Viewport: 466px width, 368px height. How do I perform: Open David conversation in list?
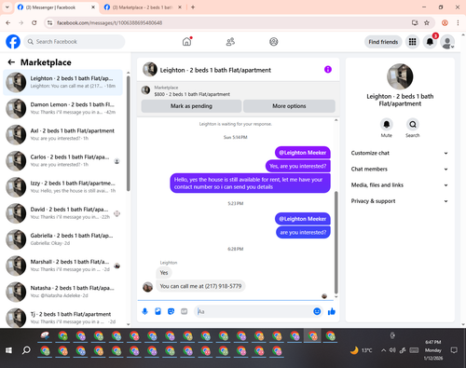(x=63, y=213)
